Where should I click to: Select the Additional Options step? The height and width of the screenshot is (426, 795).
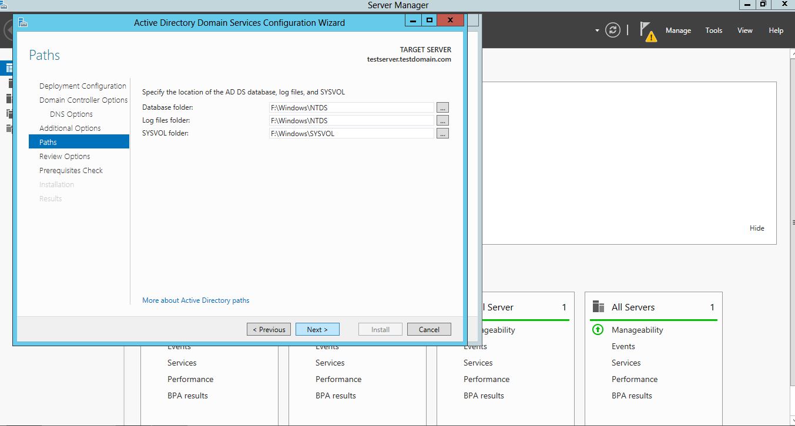[70, 128]
